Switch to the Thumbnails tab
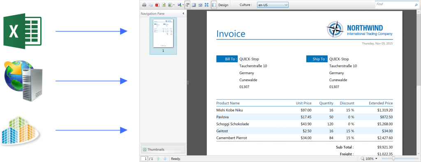Image resolution: width=421 pixels, height=162 pixels. (163, 149)
